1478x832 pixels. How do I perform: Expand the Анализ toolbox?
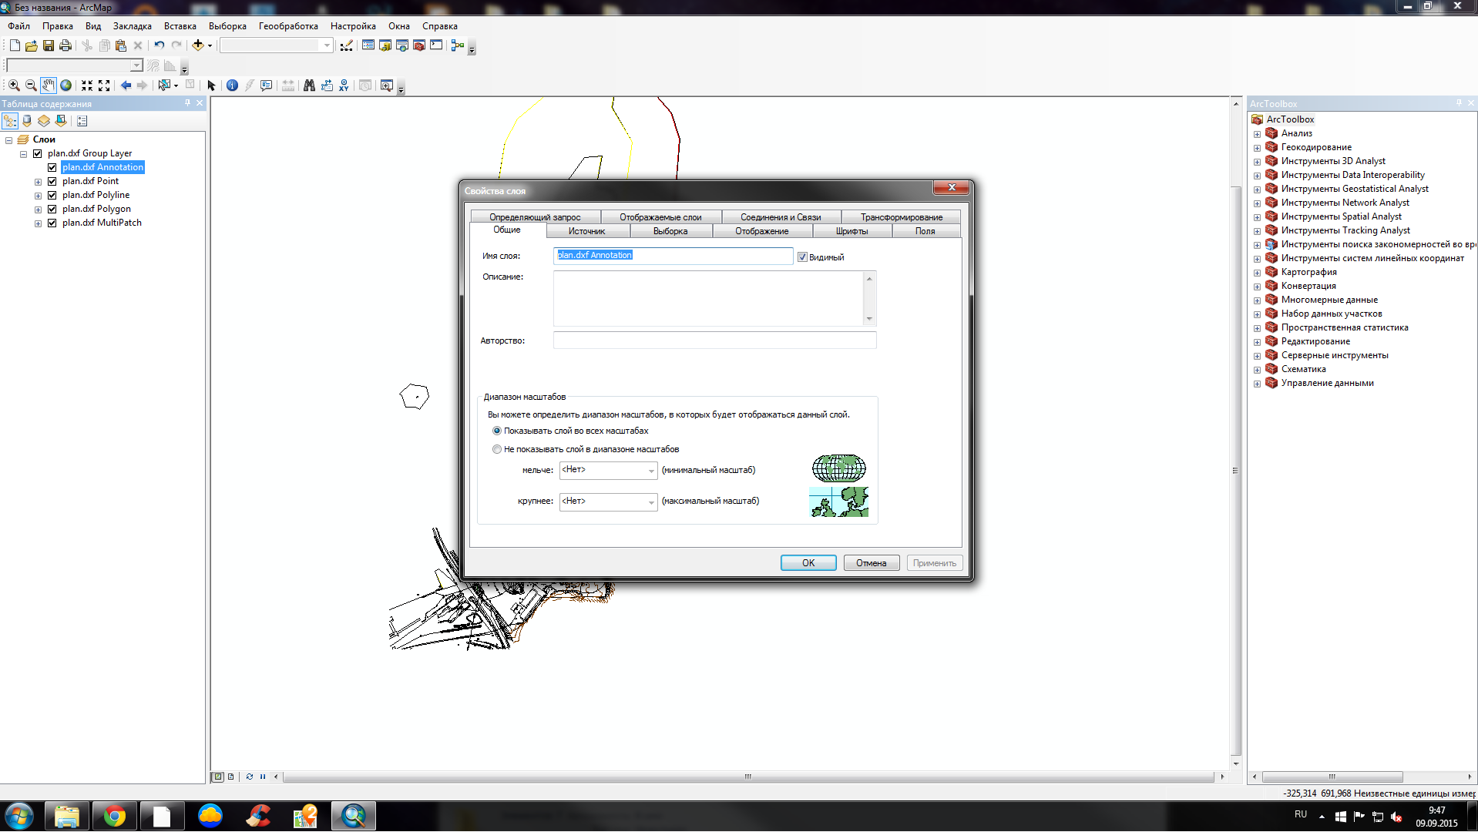click(x=1257, y=134)
